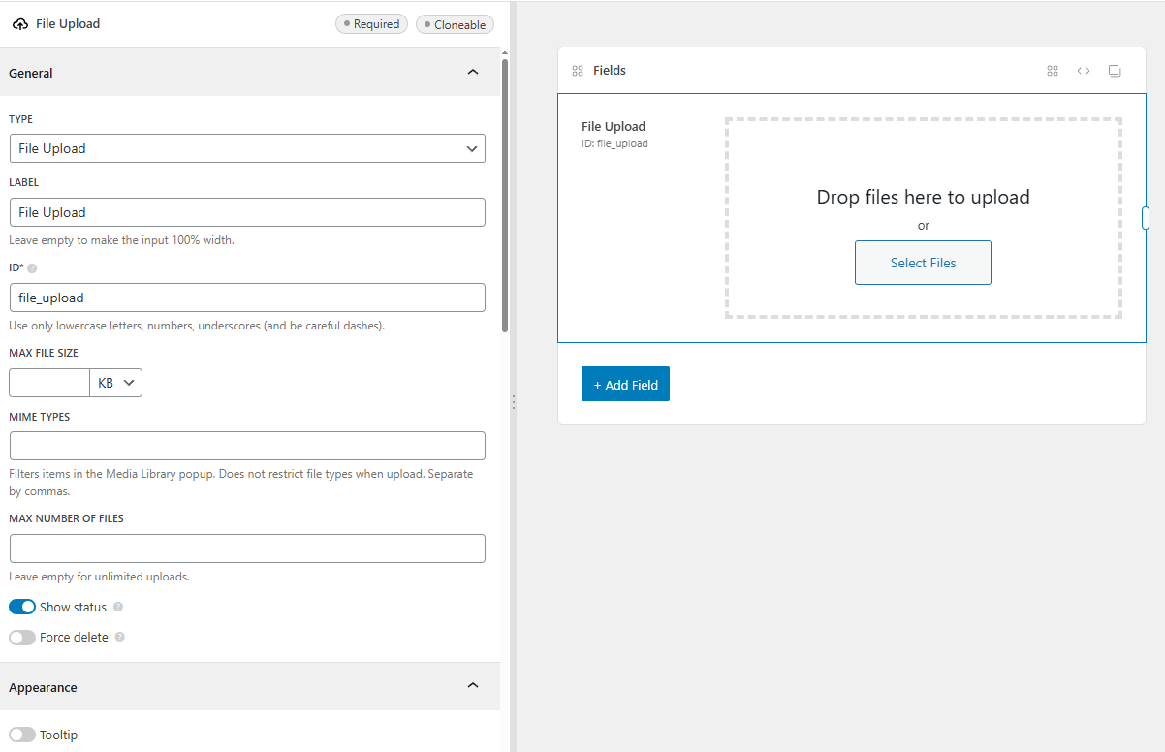Click the help icon beside Force delete
The height and width of the screenshot is (752, 1165).
(119, 637)
